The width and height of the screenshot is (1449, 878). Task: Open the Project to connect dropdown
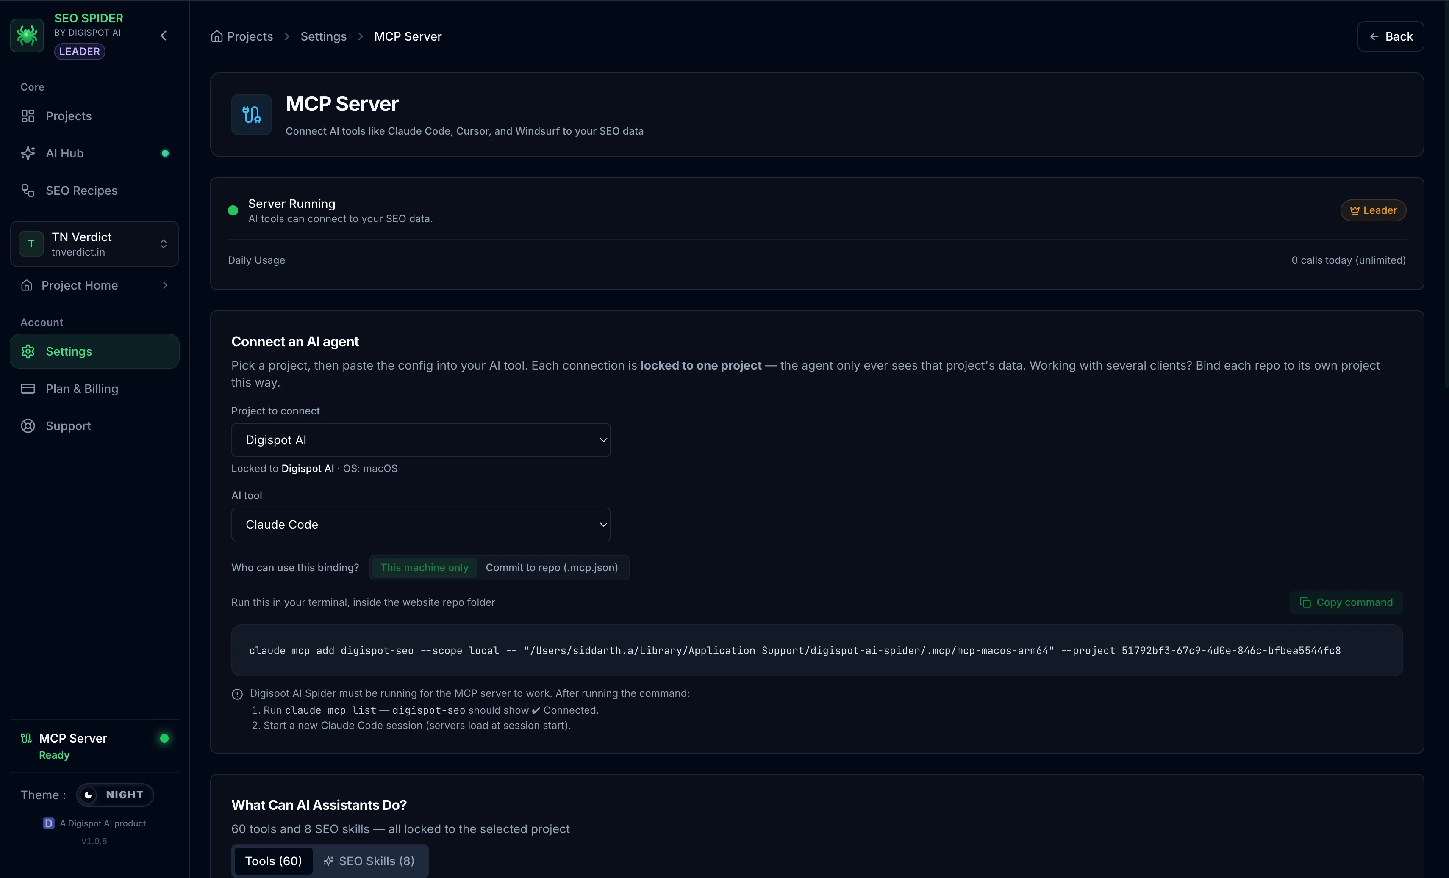tap(421, 440)
